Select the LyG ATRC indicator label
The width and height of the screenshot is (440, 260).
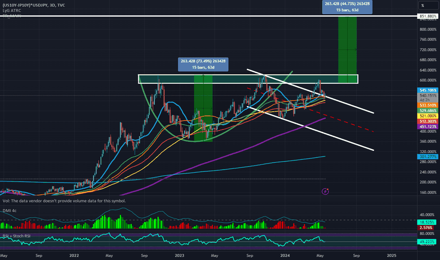point(12,10)
